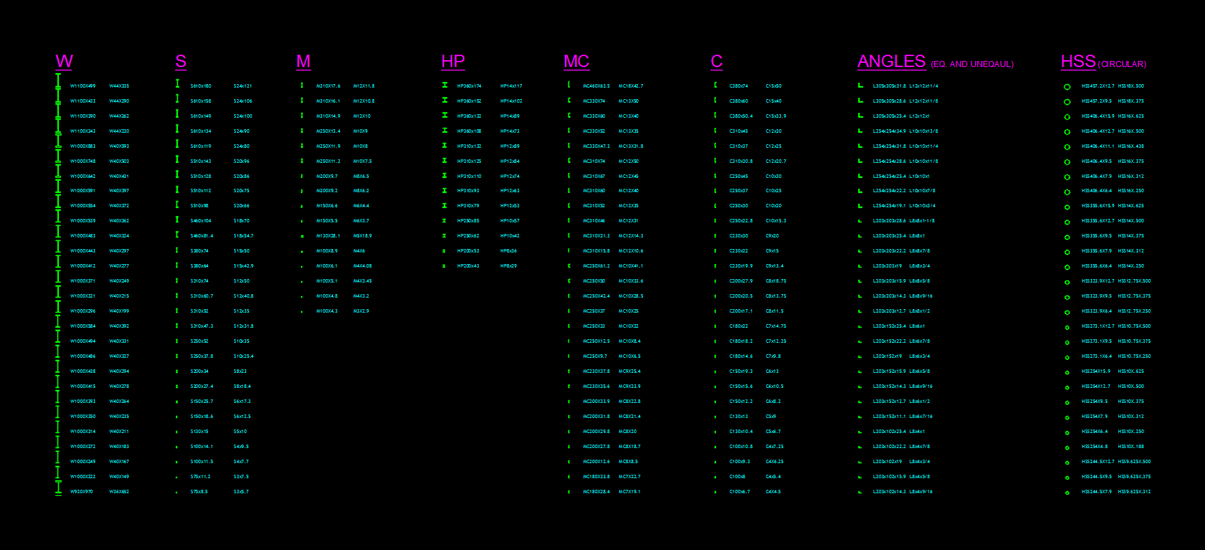Click the HP360x174 pile section symbol
This screenshot has height=550, width=1205.
click(x=445, y=86)
